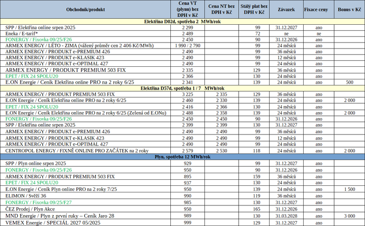Click the gas price 929
This screenshot has height=226, width=365.
click(188, 163)
